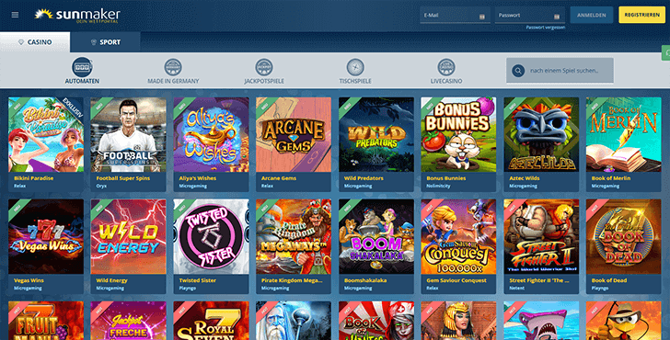Open the Football Super Spins thumbnail

click(x=128, y=135)
